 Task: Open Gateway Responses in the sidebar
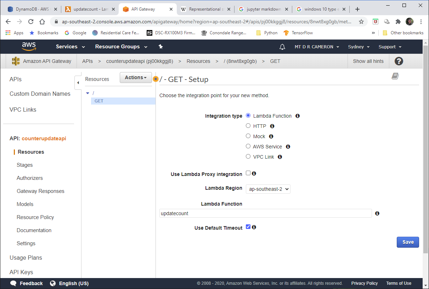coord(41,191)
